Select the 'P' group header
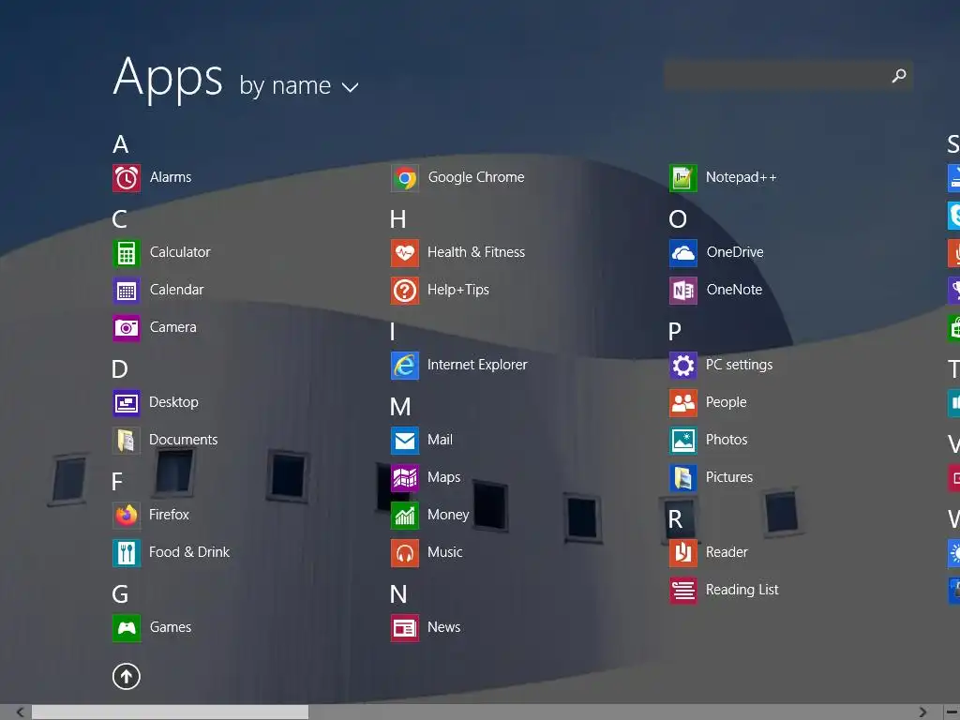Screen dimensions: 960x720 pyautogui.click(x=675, y=332)
